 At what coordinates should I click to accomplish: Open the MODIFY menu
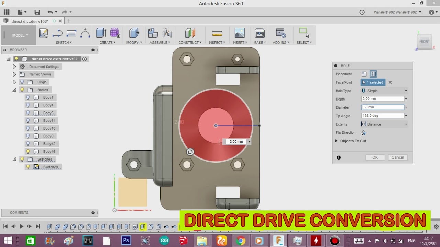coord(134,43)
